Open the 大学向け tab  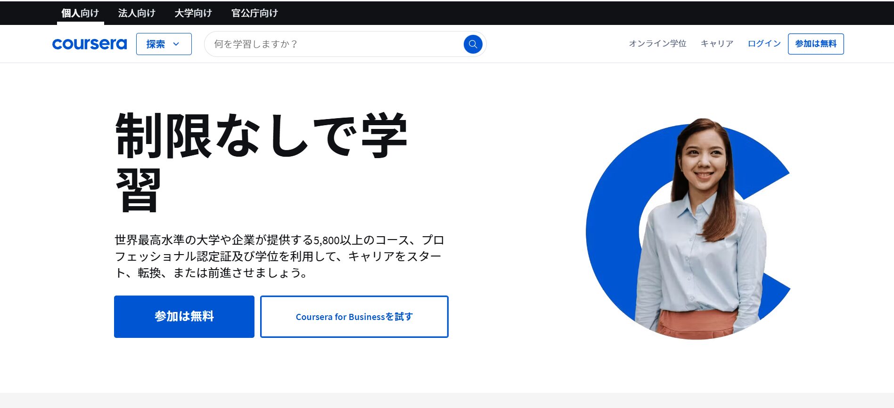(193, 13)
